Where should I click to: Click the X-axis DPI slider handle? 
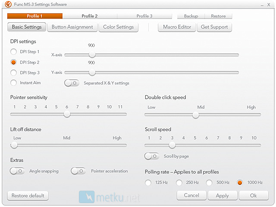click(92, 55)
